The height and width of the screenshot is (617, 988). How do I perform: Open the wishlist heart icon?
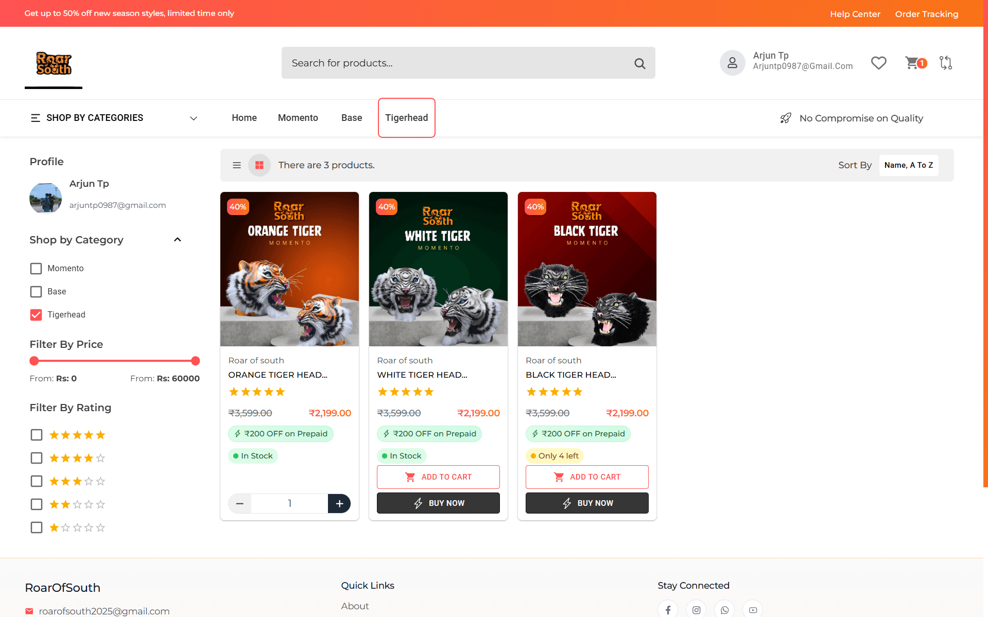(x=878, y=63)
